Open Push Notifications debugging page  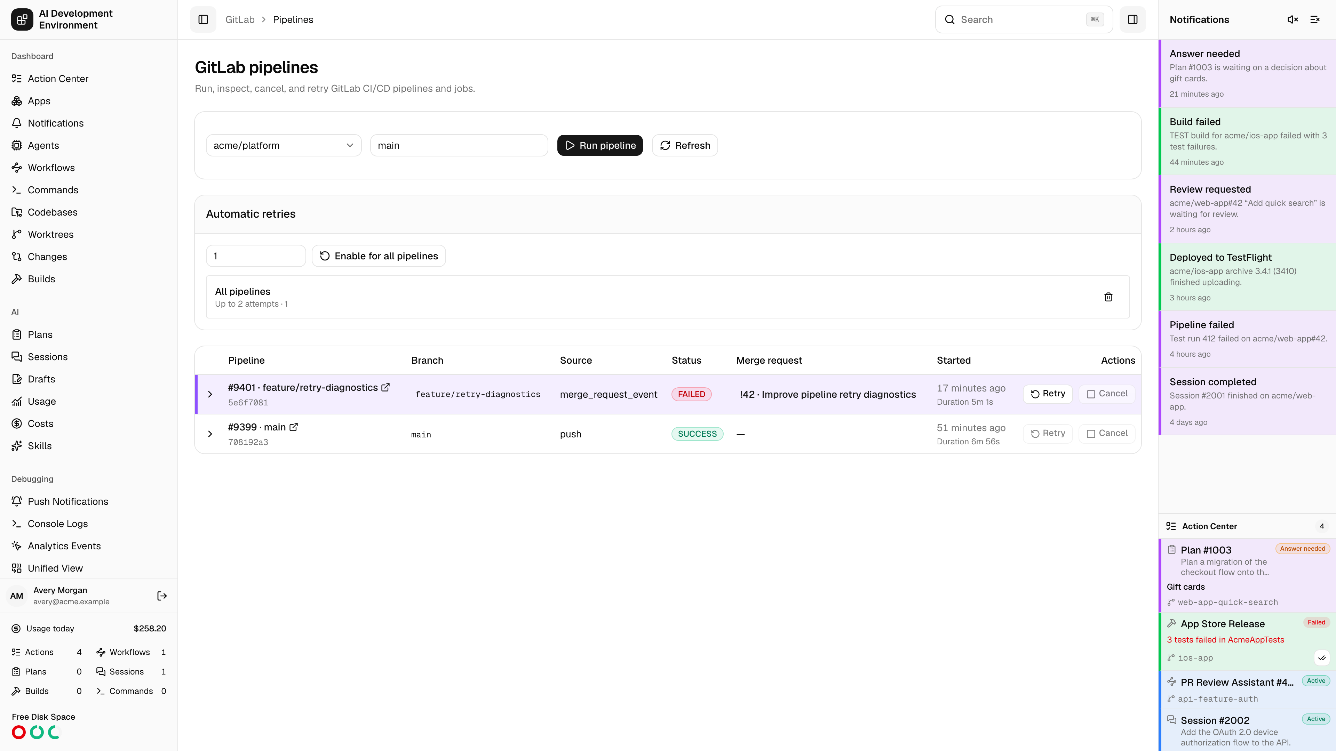89,502
